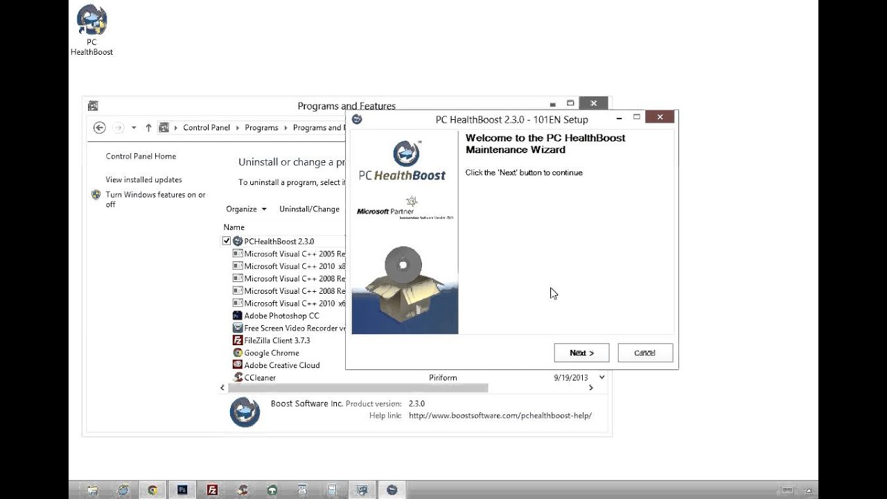Click the Setup wizard title bar icon

[x=357, y=119]
